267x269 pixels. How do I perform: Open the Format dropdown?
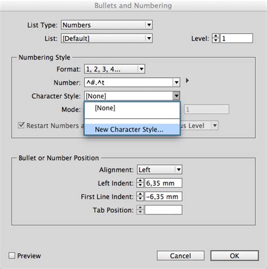(x=114, y=69)
